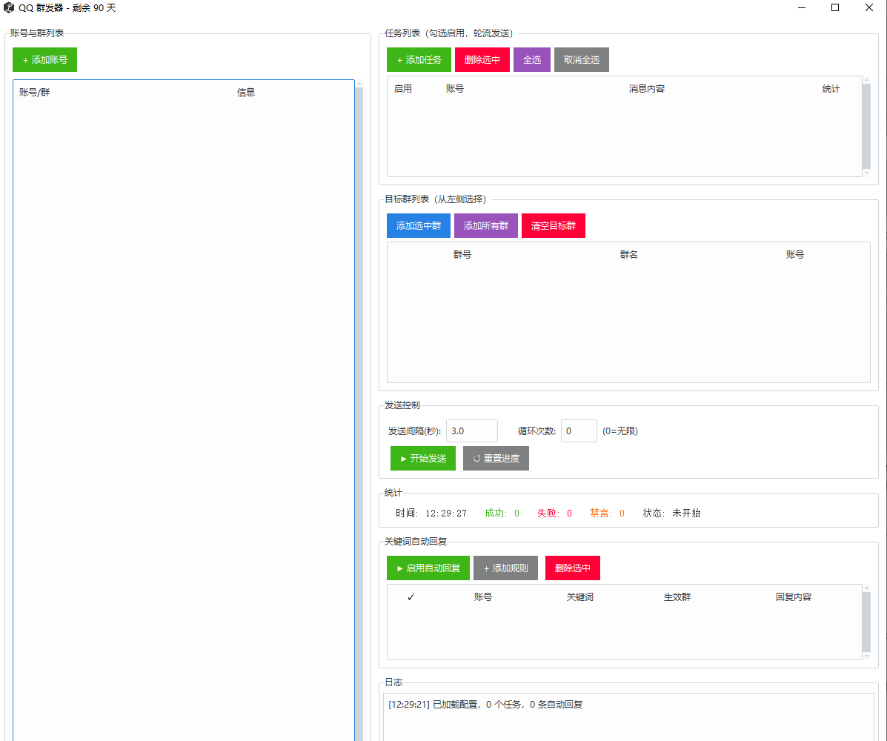Delete selected auto-reply rule with 删除选中
This screenshot has width=887, height=741.
[x=572, y=568]
